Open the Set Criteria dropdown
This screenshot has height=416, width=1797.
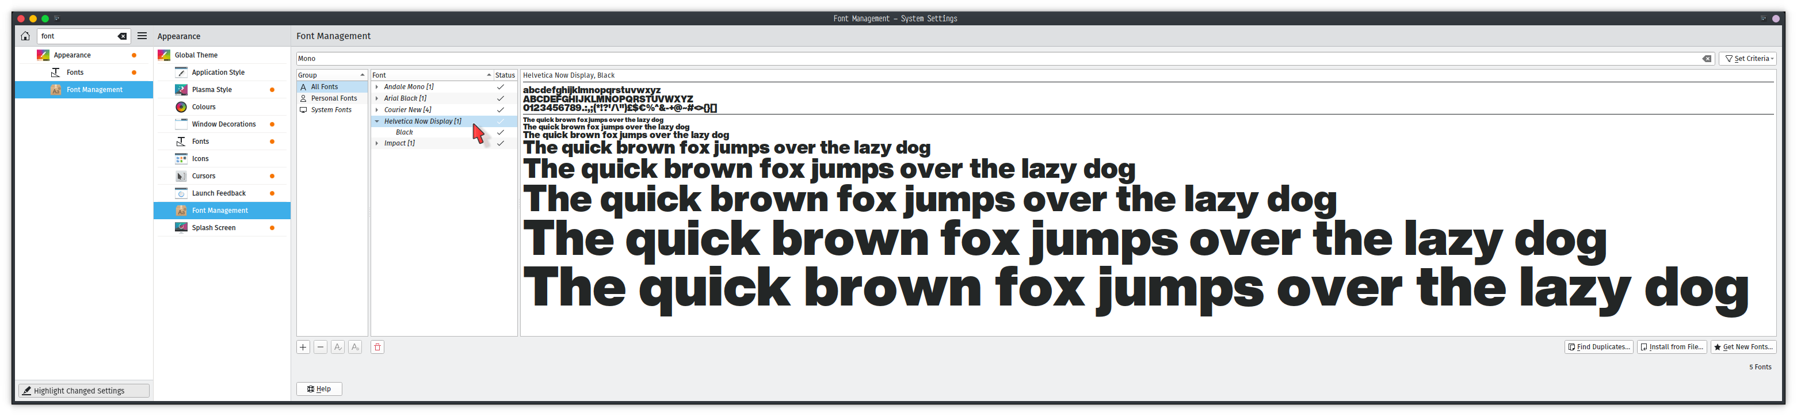pos(1747,59)
